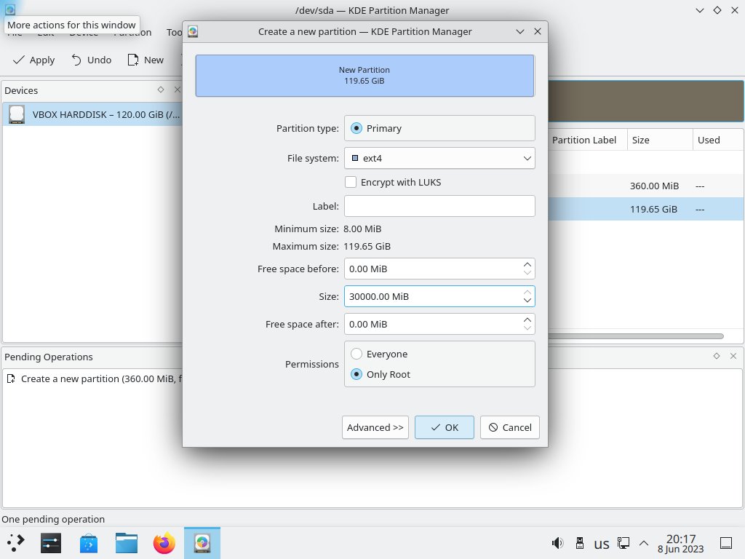Launch Firefox from the taskbar

pyautogui.click(x=164, y=543)
